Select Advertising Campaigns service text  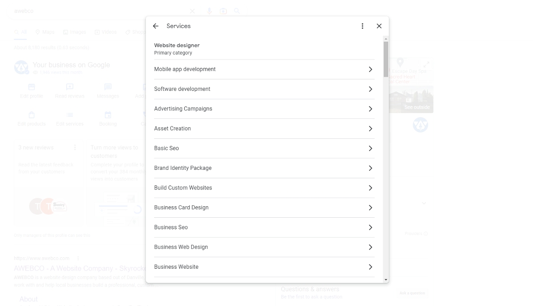pyautogui.click(x=183, y=109)
